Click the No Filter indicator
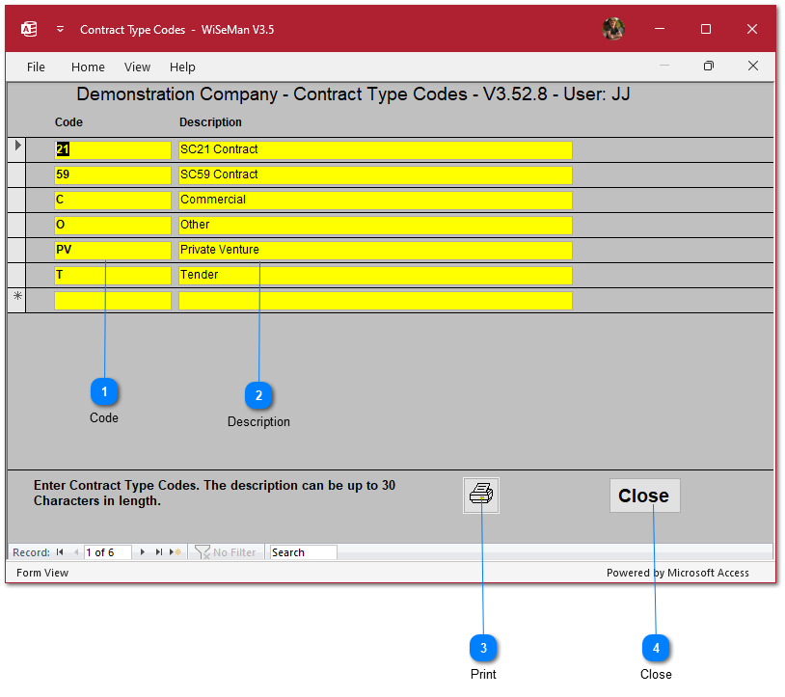Screen dimensions: 785x697 point(226,552)
